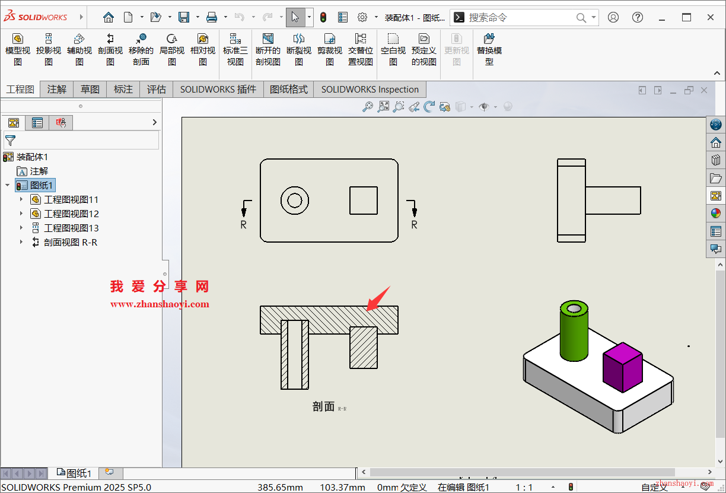Click the Model View (模型视图) tool

(18, 49)
